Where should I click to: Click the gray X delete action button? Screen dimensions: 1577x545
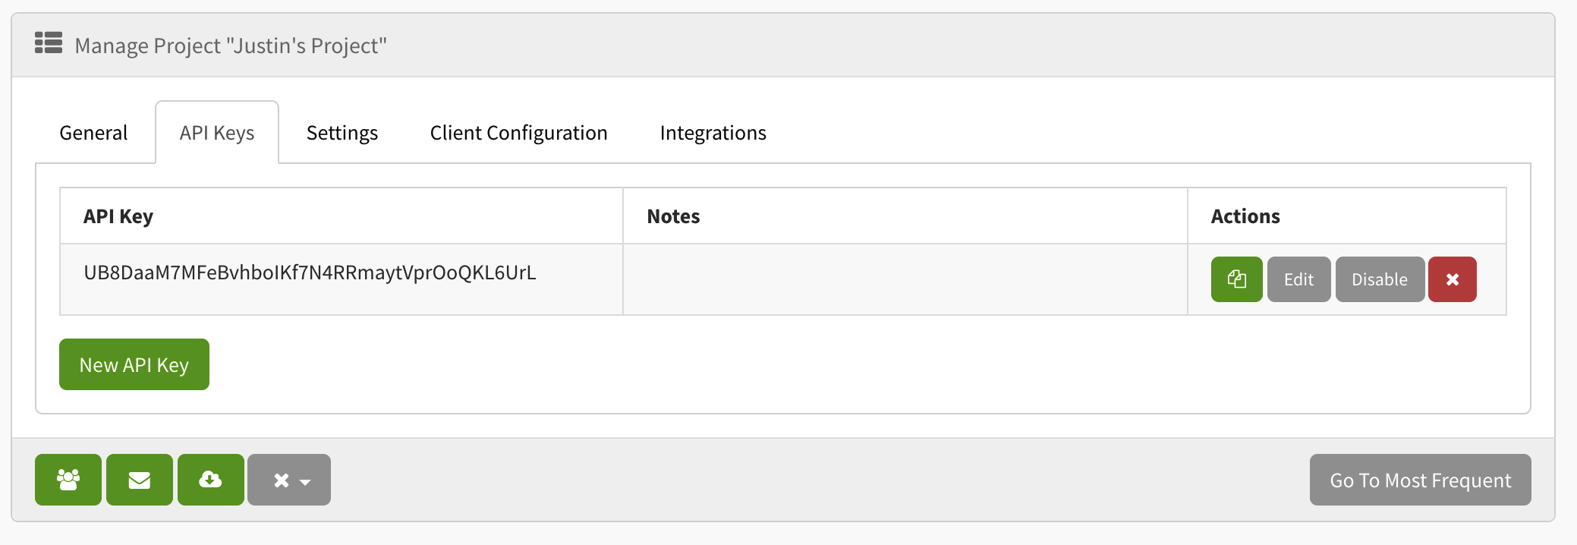click(281, 479)
